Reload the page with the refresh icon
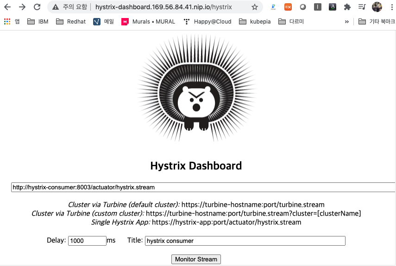396x266 pixels. point(37,7)
